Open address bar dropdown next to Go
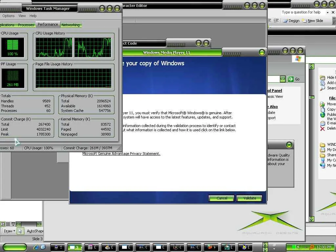This screenshot has width=336, height=252. [283, 79]
